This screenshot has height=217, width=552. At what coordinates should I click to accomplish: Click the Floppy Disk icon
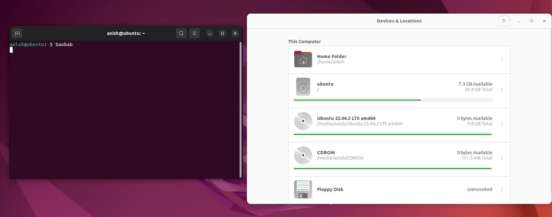303,189
